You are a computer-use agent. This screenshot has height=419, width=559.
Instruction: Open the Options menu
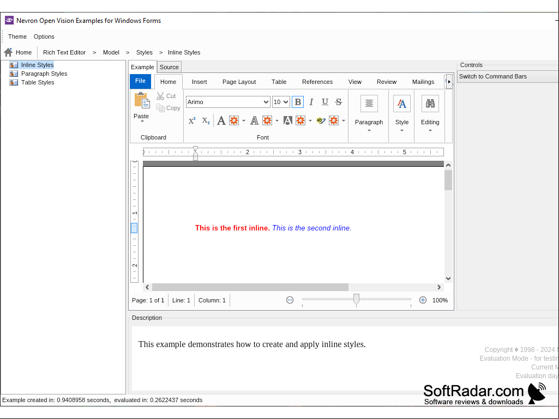click(44, 37)
